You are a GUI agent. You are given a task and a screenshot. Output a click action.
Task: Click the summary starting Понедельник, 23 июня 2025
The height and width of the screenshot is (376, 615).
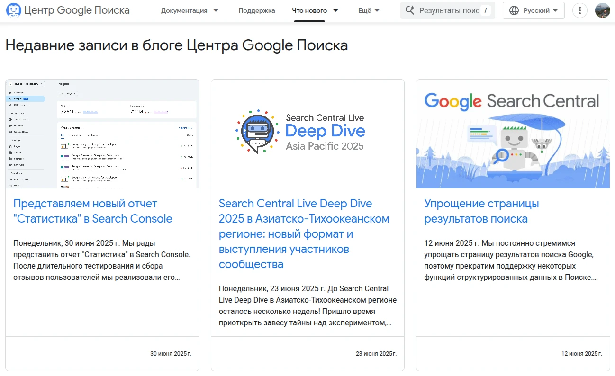click(308, 306)
